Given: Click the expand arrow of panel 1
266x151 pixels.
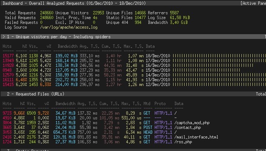Looking at the screenshot, I should (4, 37).
